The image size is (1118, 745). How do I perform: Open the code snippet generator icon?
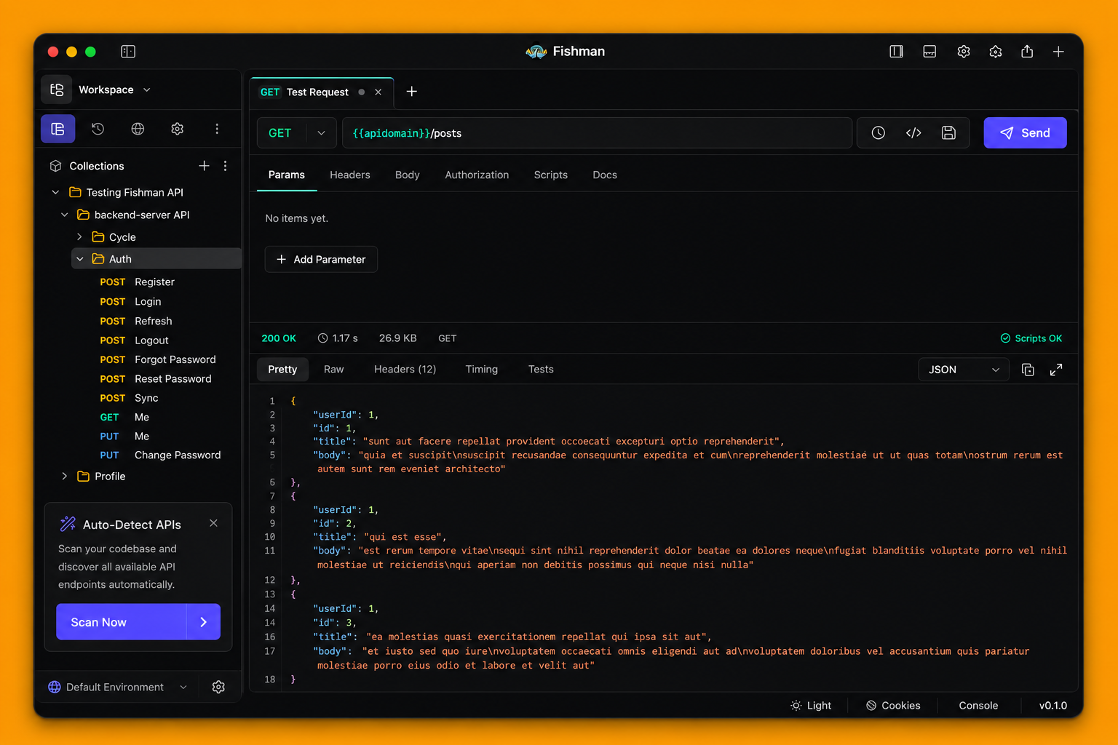[x=913, y=133]
